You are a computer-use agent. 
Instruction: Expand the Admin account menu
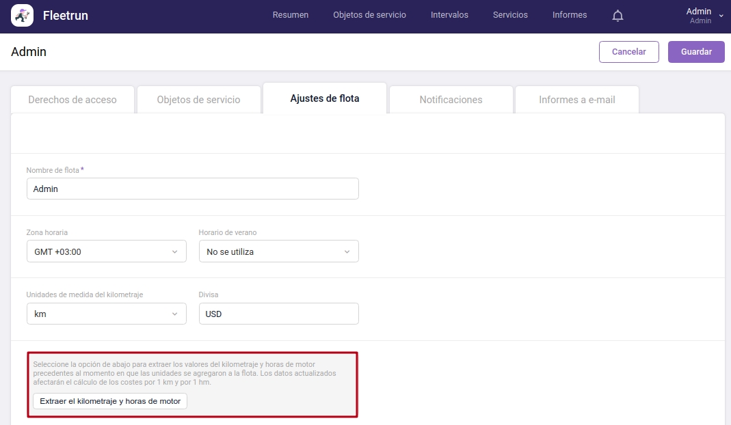[x=702, y=14]
